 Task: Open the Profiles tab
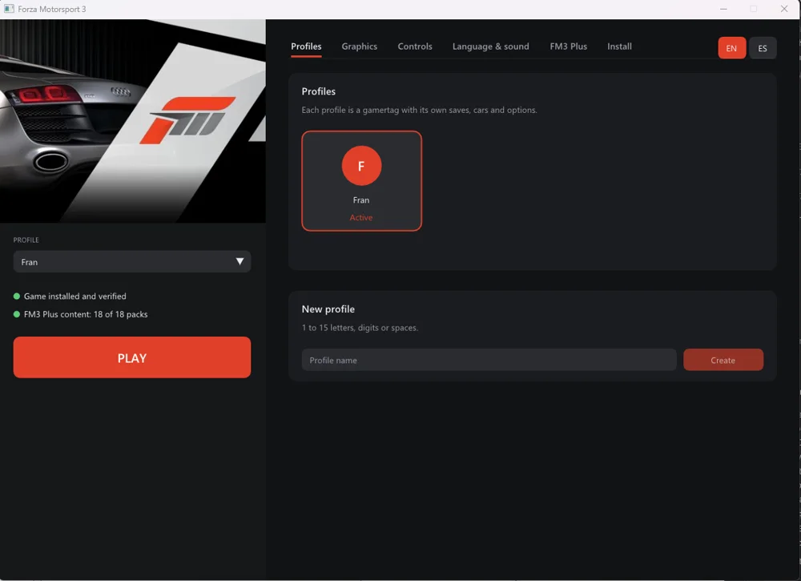click(306, 46)
